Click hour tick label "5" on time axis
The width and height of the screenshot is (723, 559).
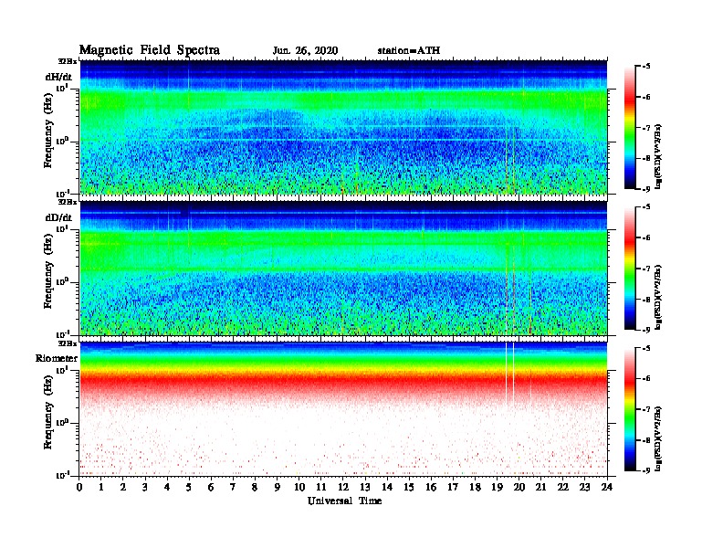(189, 488)
